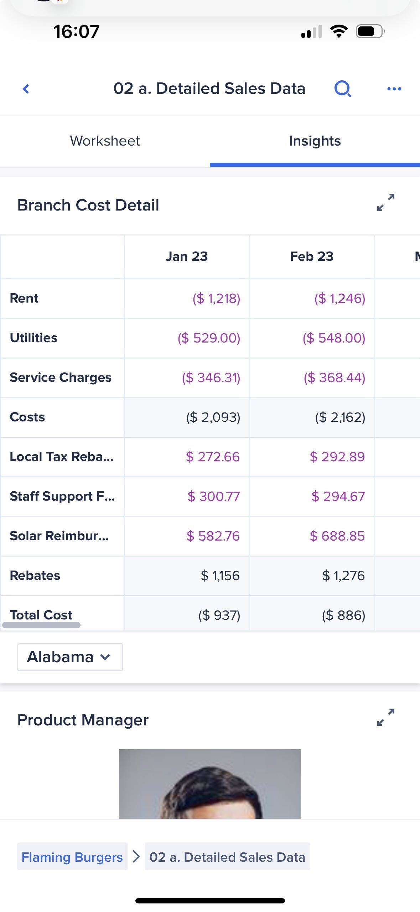Tap the 02 a. Detailed Sales Data breadcrumb
The image size is (420, 912).
(227, 857)
